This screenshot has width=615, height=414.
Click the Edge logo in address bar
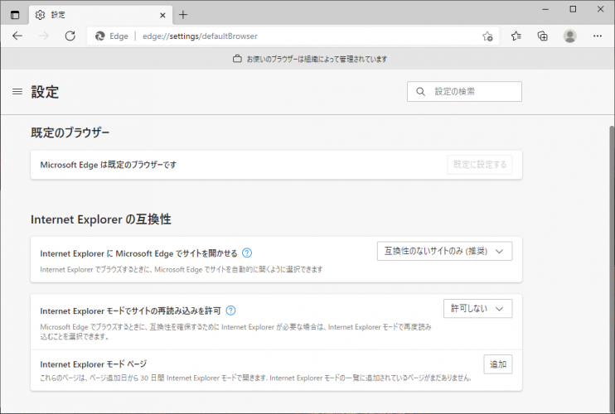100,36
